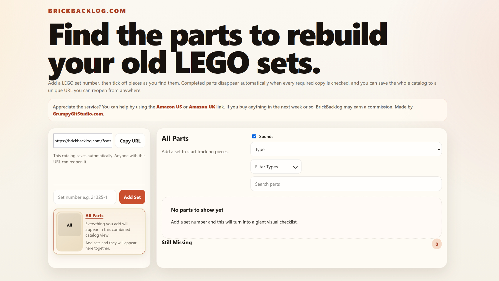This screenshot has width=499, height=281.
Task: Expand the Filter Types selector
Action: pos(276,167)
